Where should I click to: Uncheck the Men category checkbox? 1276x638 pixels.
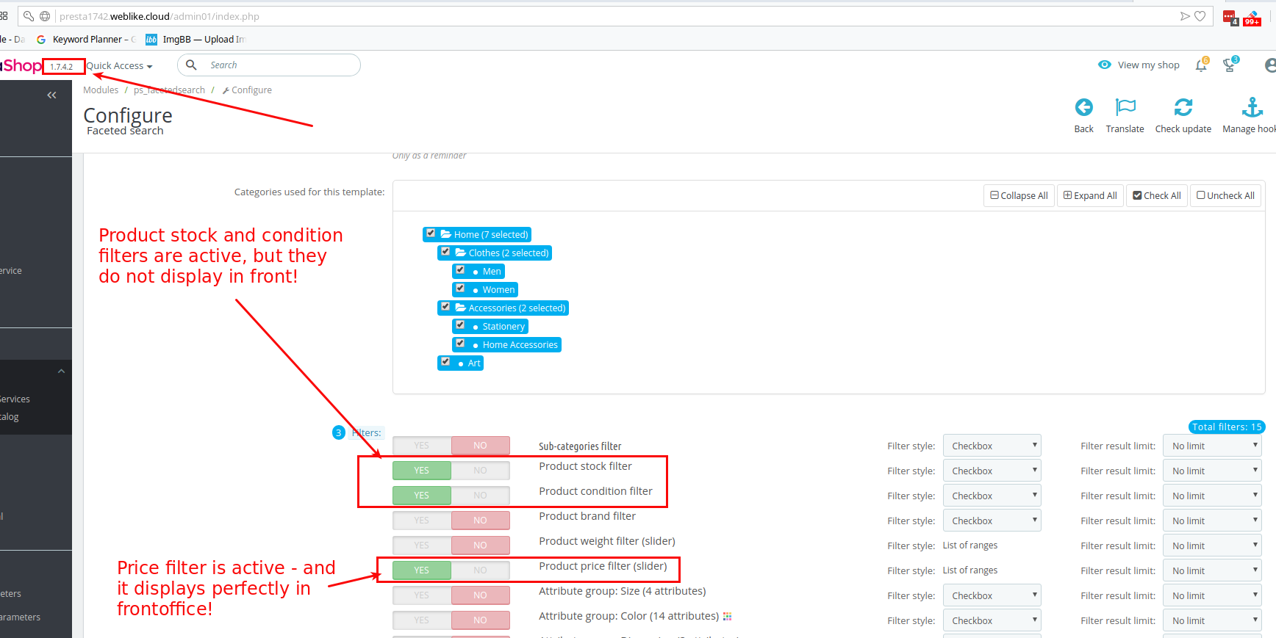pos(460,270)
